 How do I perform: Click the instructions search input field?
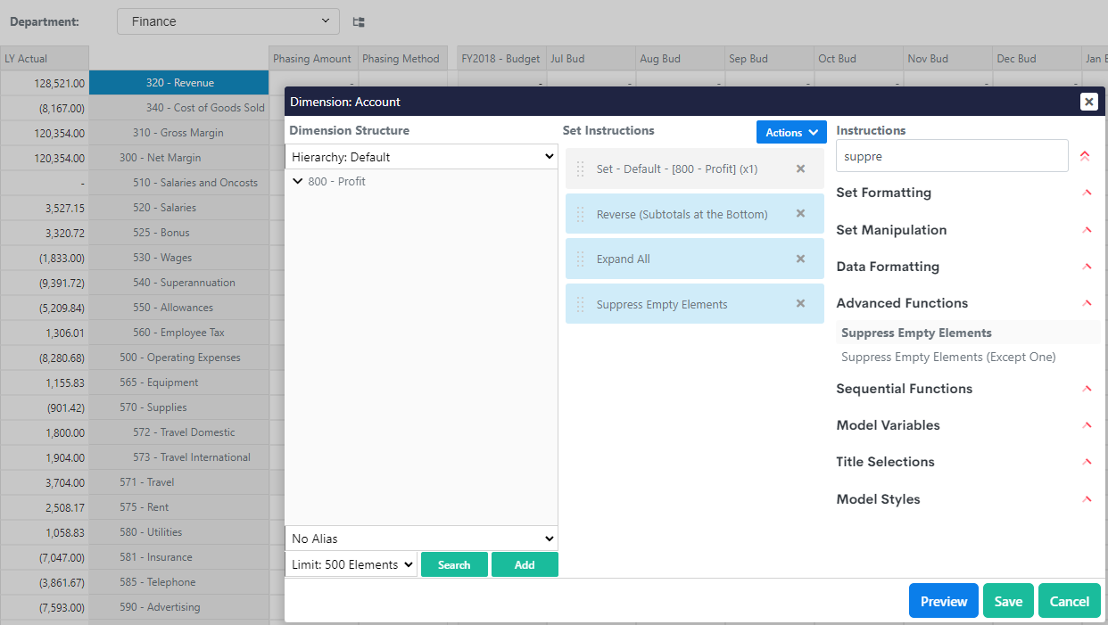coord(951,156)
